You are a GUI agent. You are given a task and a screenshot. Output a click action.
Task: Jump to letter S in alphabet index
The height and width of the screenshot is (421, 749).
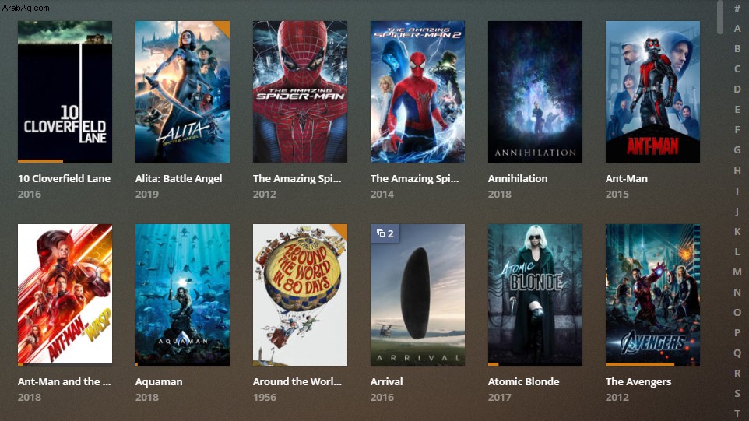pos(737,393)
